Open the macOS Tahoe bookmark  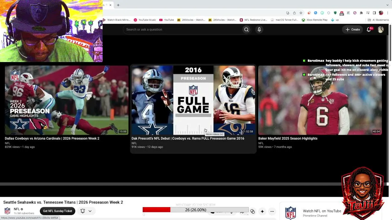285,20
